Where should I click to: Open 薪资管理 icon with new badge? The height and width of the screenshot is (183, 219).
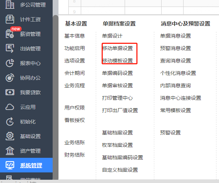10,34
